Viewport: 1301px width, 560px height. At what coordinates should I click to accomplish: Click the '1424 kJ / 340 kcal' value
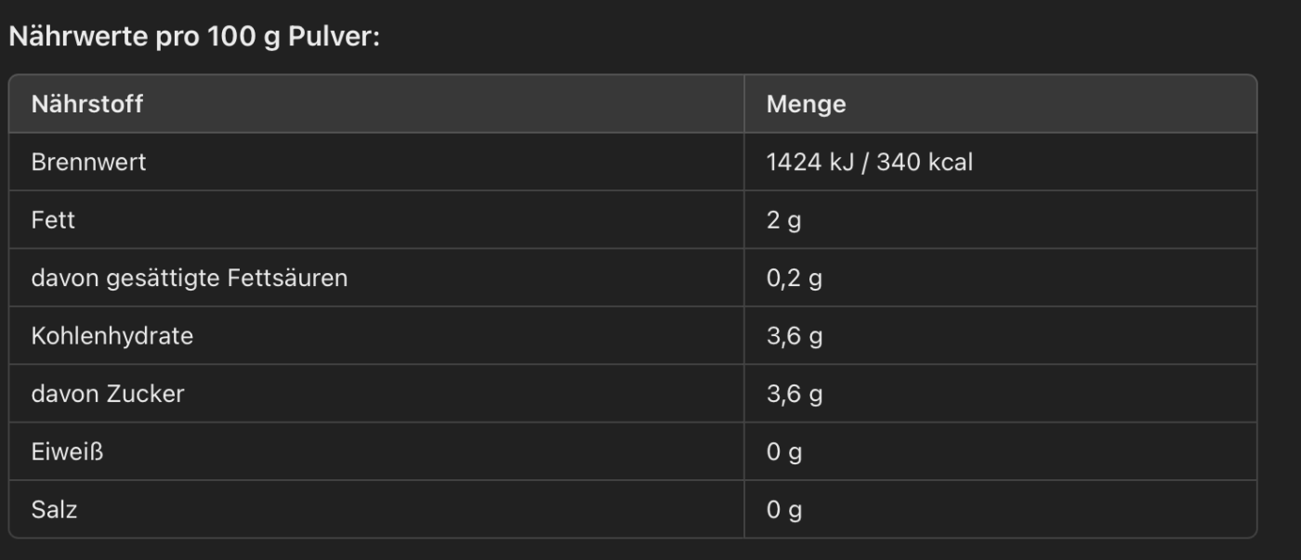869,163
